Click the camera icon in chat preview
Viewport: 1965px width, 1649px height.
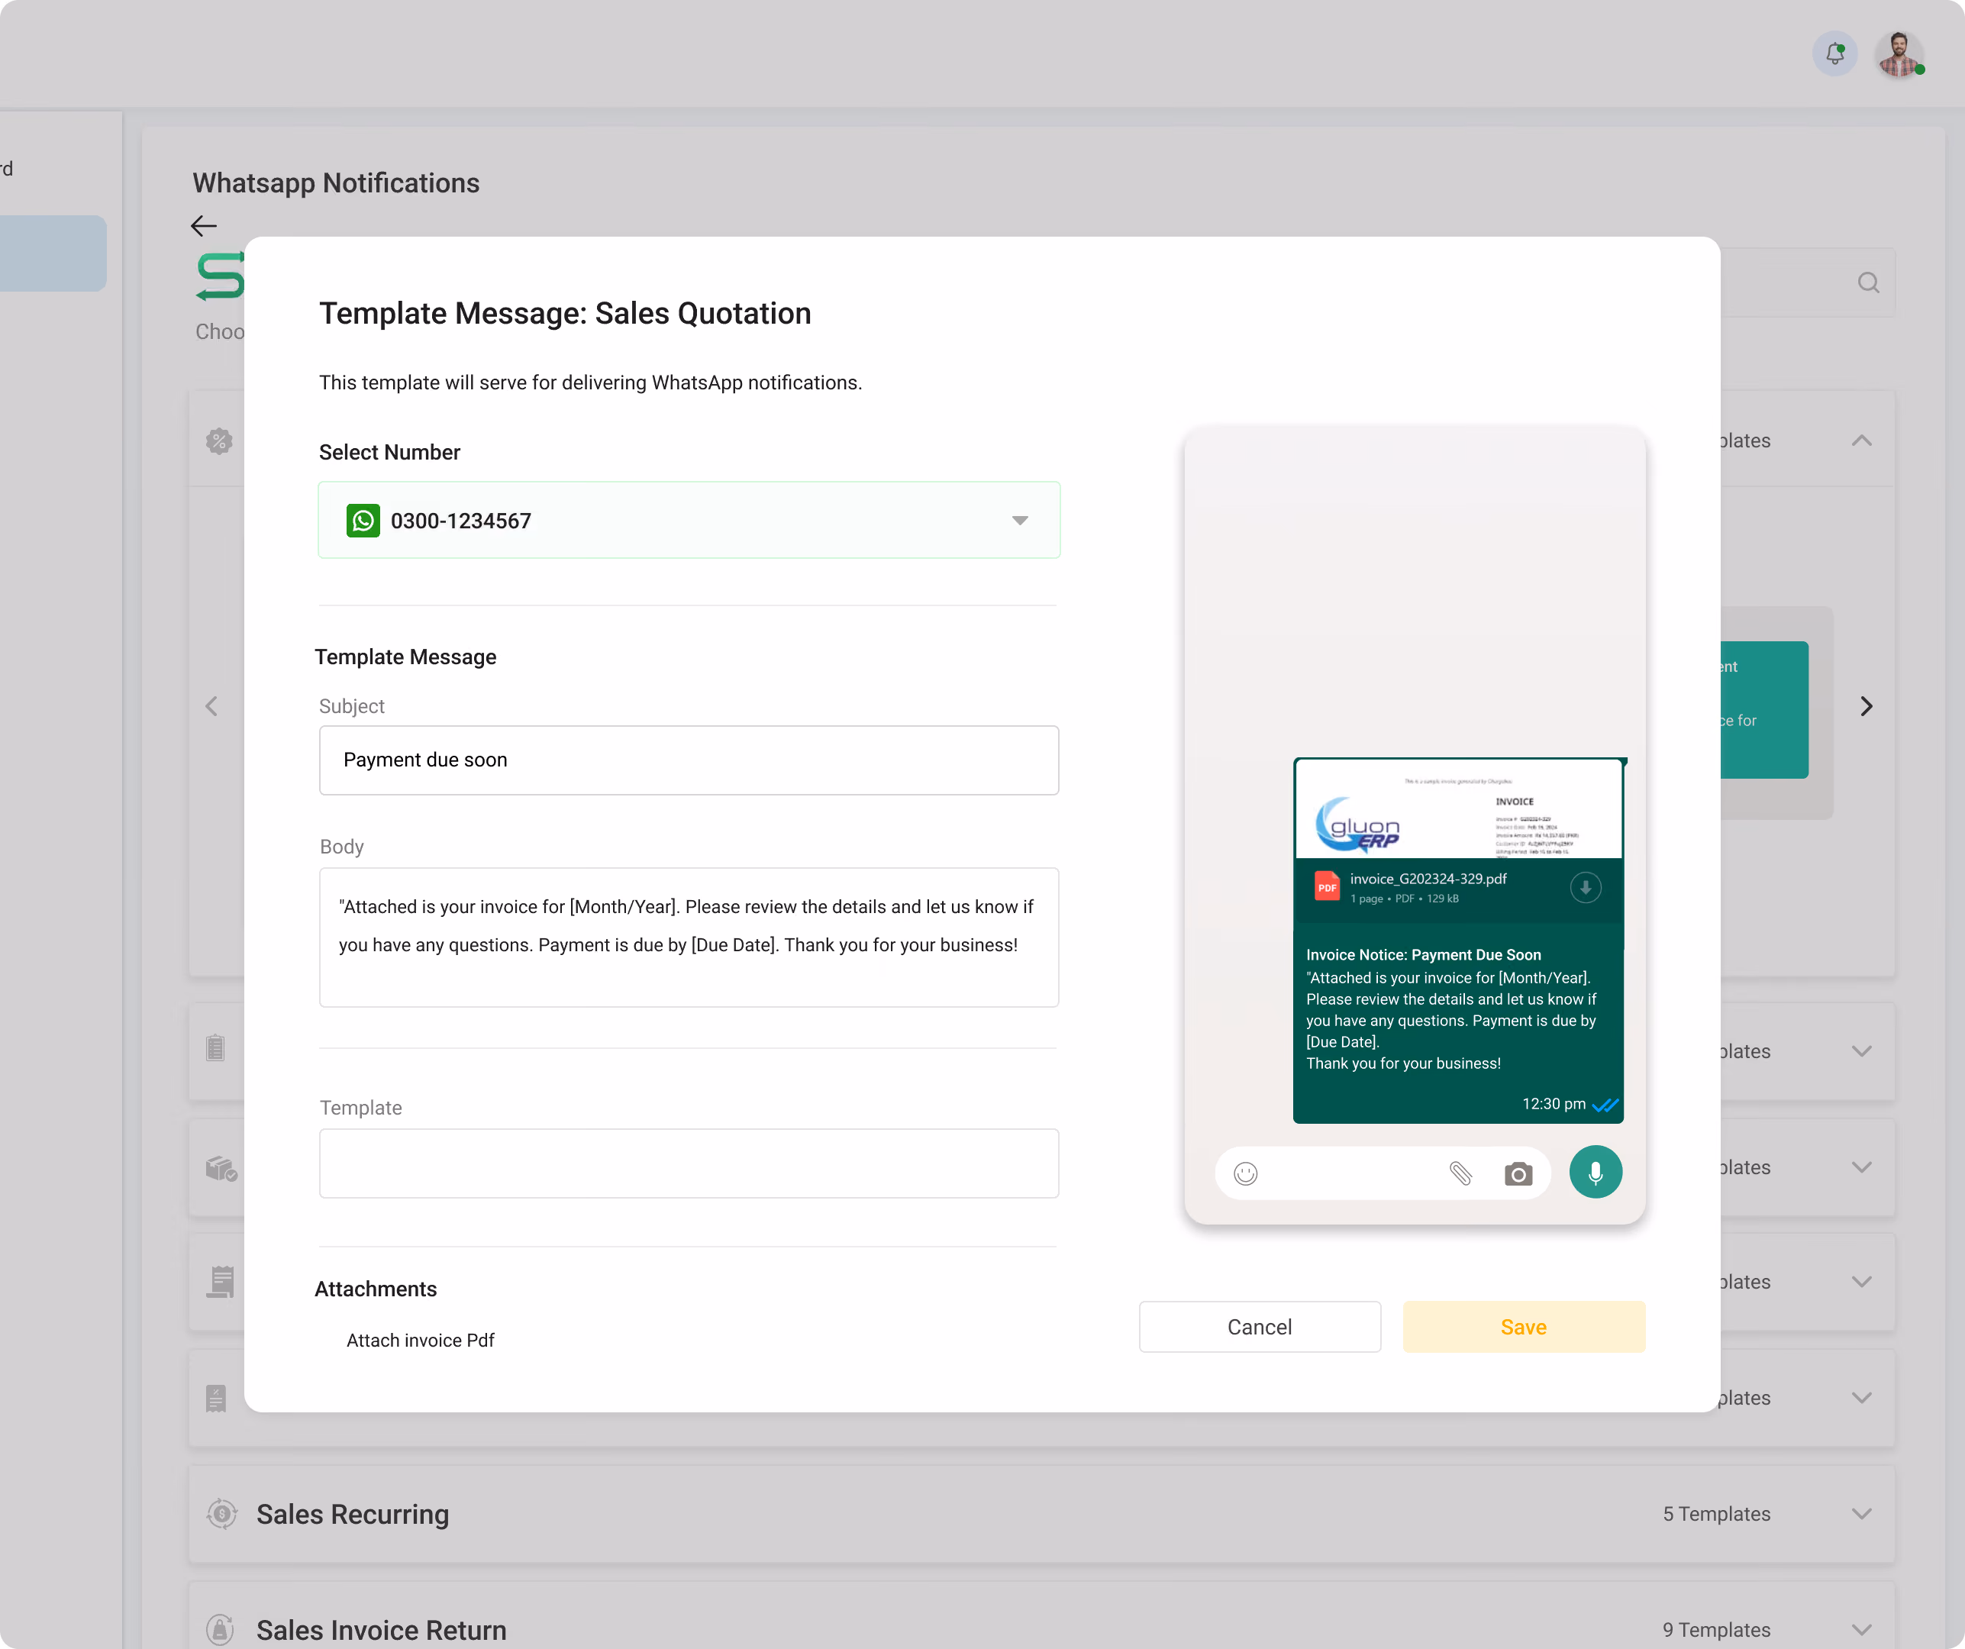1518,1173
